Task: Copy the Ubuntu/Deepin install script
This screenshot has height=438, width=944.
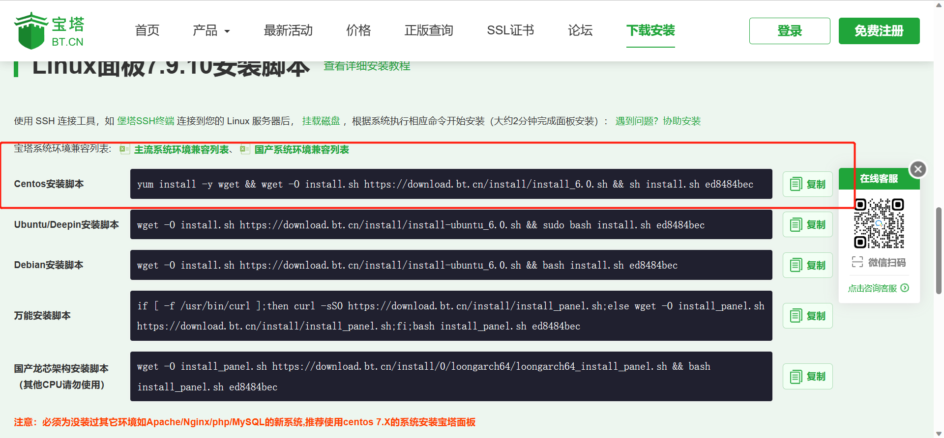Action: (807, 224)
